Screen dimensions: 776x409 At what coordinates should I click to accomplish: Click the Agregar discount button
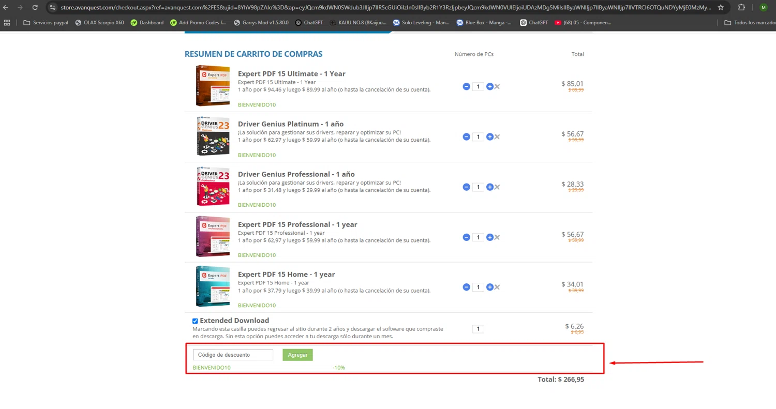click(297, 355)
